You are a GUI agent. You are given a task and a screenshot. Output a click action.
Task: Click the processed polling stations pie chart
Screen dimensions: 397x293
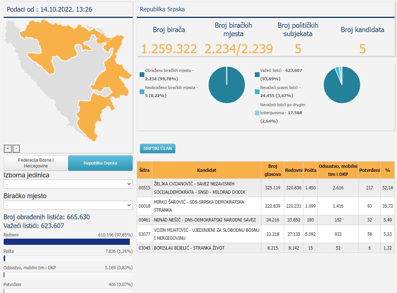pyautogui.click(x=227, y=85)
